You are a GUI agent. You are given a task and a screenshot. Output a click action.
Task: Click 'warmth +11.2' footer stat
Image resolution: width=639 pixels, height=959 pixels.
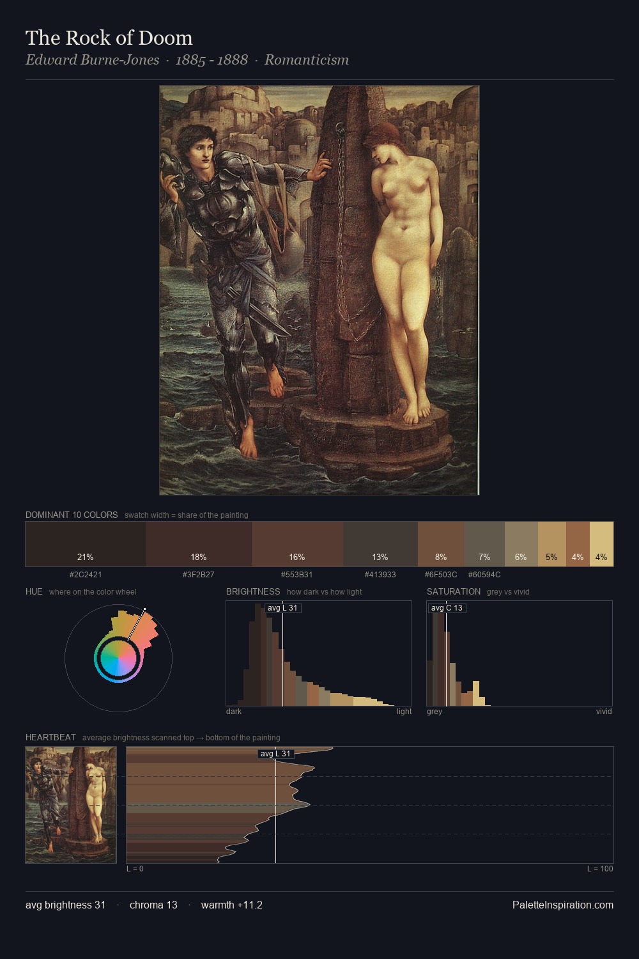(x=232, y=905)
